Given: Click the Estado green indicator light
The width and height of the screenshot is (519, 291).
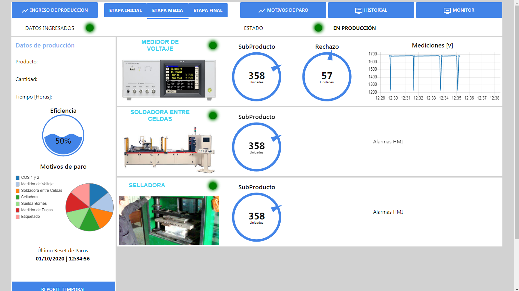Looking at the screenshot, I should [x=318, y=28].
